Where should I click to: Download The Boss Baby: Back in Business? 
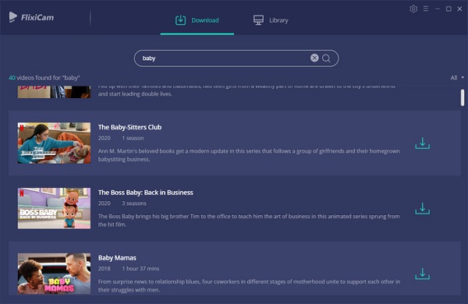pos(422,208)
